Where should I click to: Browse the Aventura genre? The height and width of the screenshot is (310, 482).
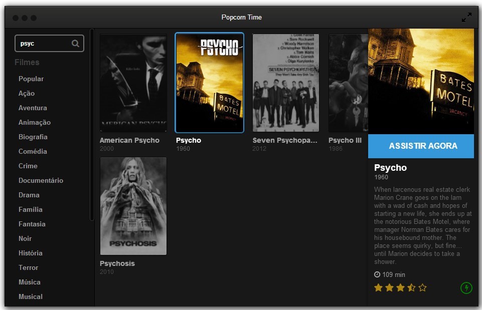pos(33,108)
